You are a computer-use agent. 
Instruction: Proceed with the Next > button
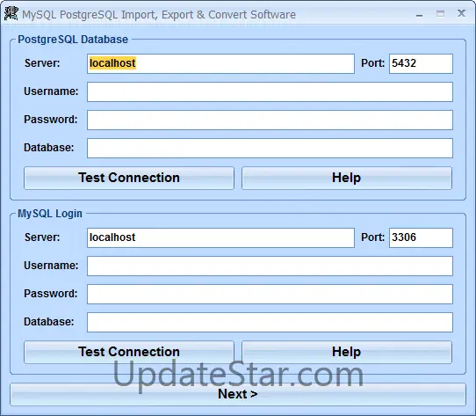coord(238,394)
